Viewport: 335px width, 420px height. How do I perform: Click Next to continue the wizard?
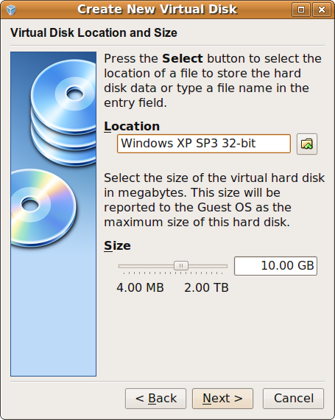coord(222,399)
